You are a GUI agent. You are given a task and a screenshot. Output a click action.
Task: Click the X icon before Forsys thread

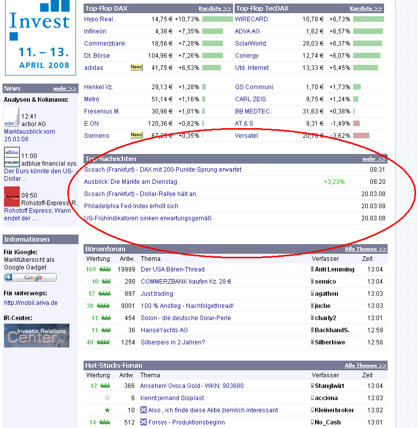143,422
